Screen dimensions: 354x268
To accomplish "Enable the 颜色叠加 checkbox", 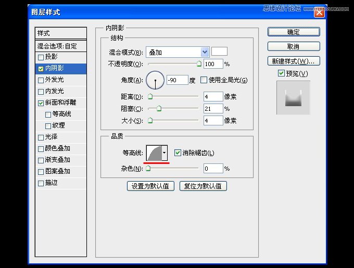I will point(41,149).
